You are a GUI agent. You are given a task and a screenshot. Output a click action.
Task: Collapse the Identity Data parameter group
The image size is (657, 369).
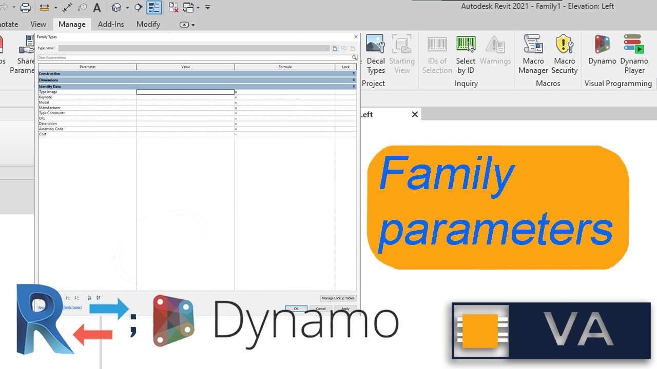[353, 86]
